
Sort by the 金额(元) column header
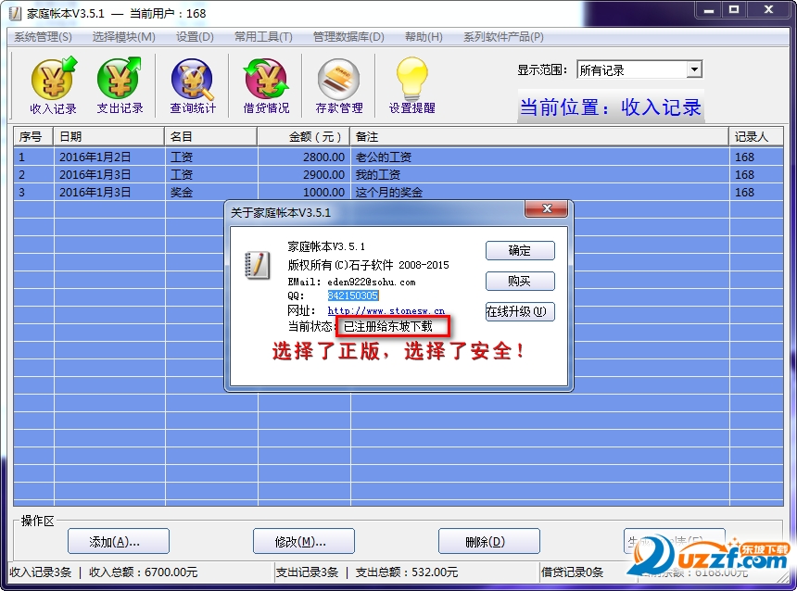(303, 137)
